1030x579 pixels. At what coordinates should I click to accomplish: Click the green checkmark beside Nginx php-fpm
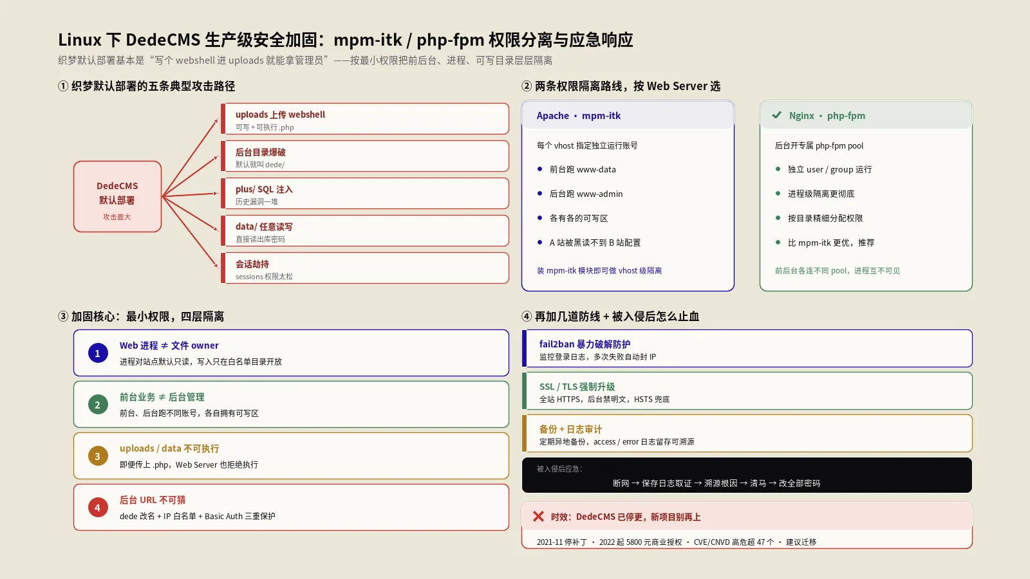coord(776,115)
